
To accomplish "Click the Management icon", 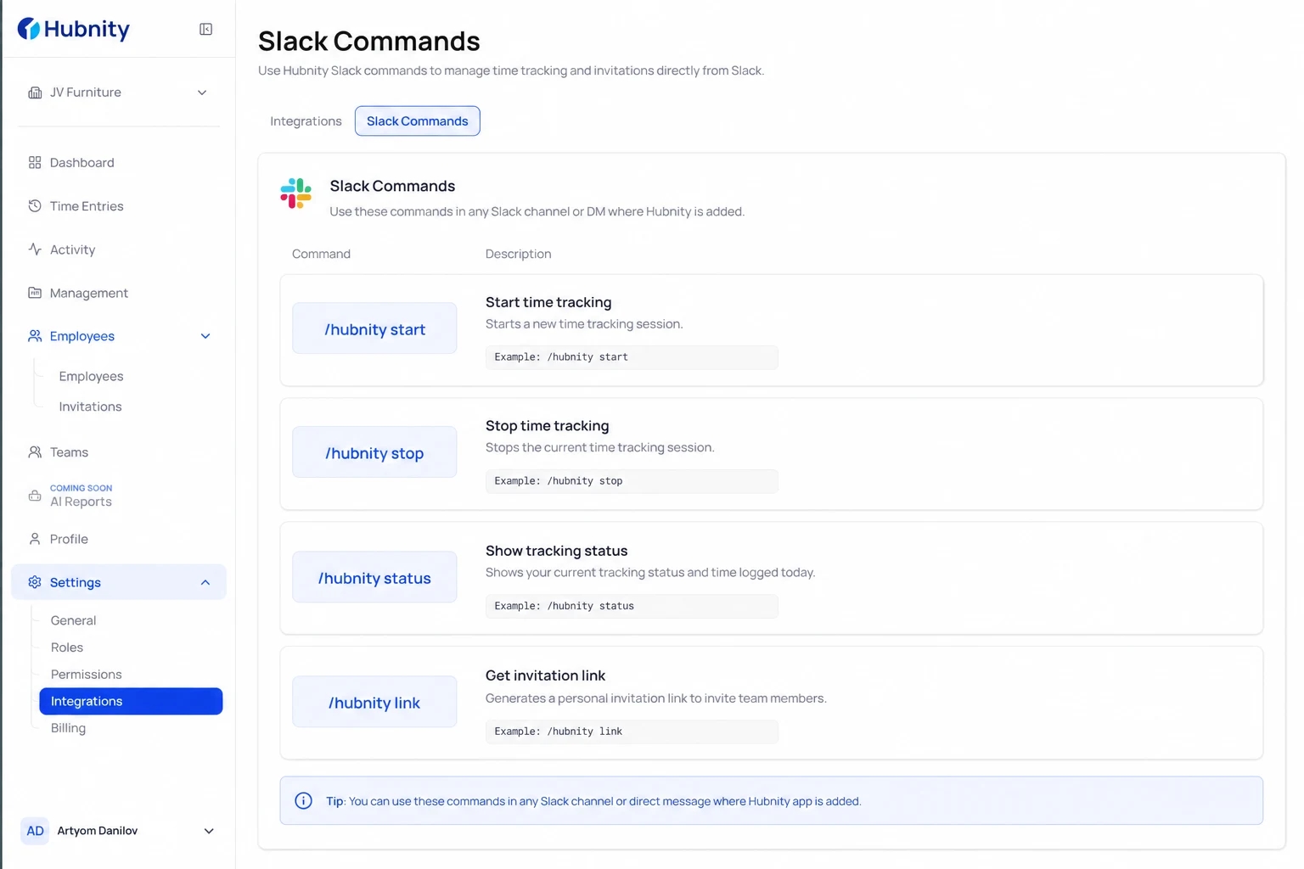I will 35,293.
